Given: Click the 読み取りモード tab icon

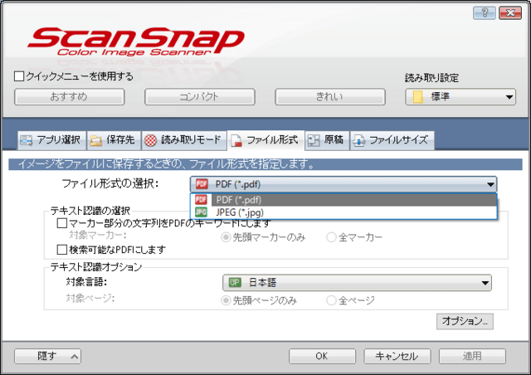Looking at the screenshot, I should (x=151, y=140).
